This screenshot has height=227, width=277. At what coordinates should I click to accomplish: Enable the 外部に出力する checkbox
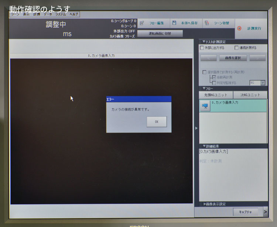[x=202, y=48]
